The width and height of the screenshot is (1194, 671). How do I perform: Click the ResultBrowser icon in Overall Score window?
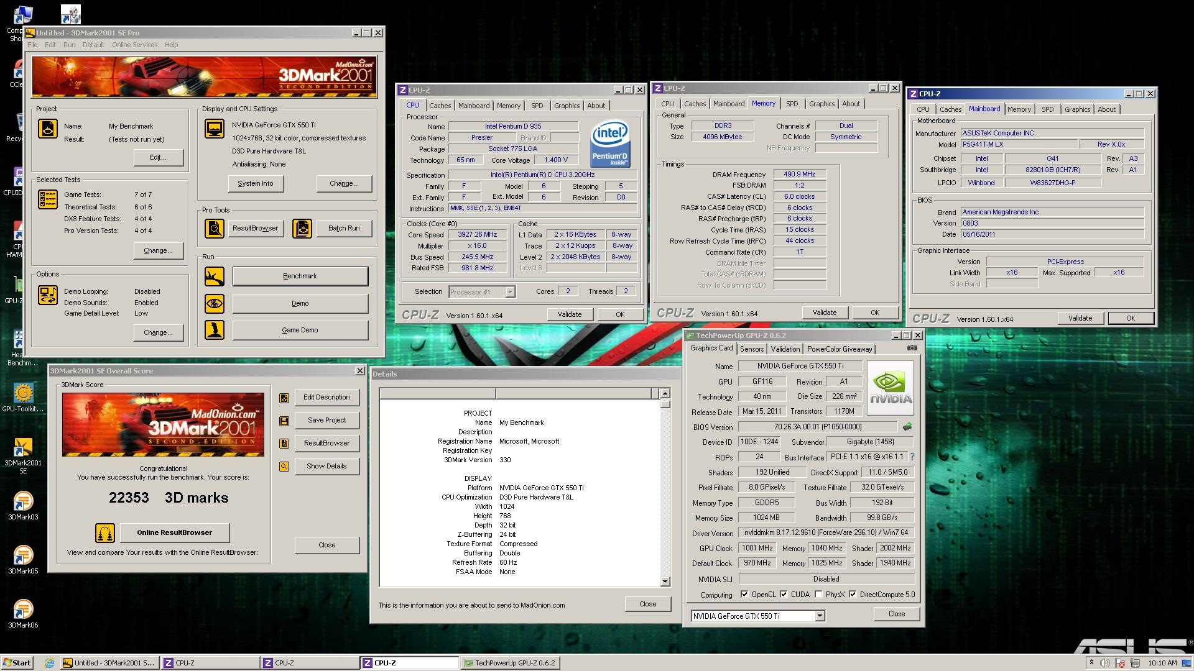[284, 444]
